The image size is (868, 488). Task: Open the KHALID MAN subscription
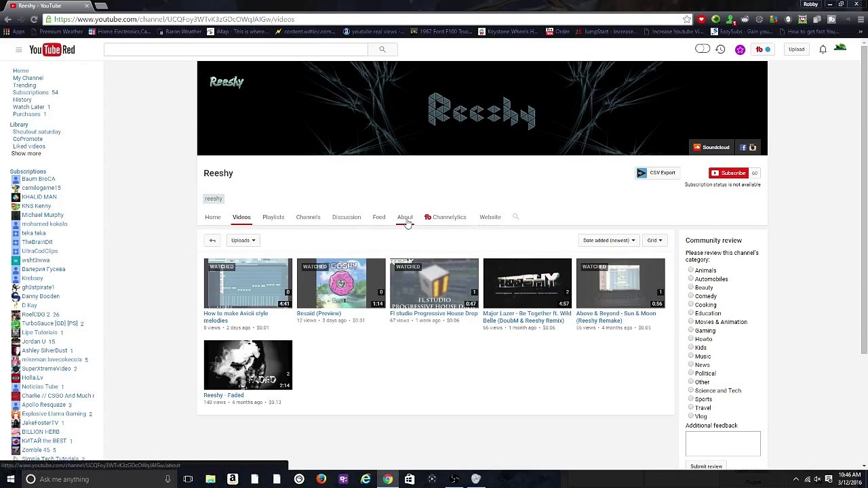coord(39,197)
